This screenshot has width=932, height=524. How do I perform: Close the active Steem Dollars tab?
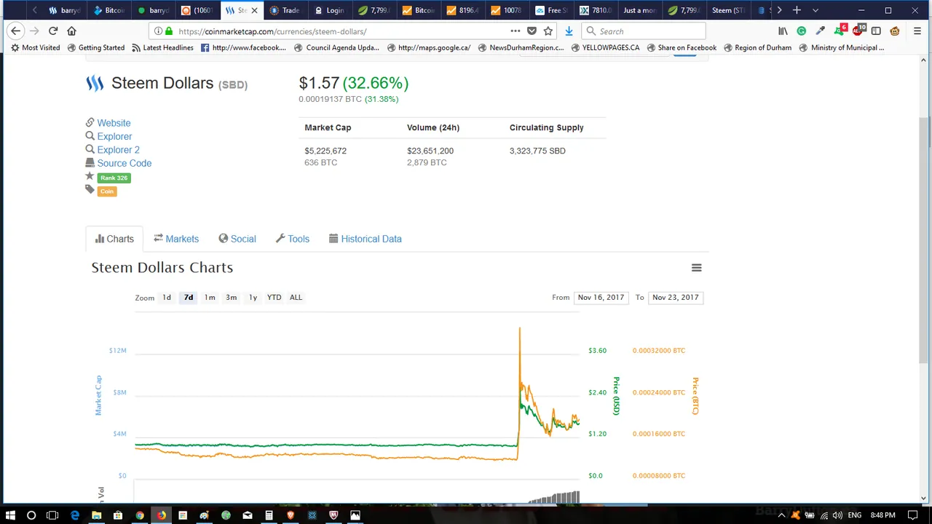pos(254,10)
